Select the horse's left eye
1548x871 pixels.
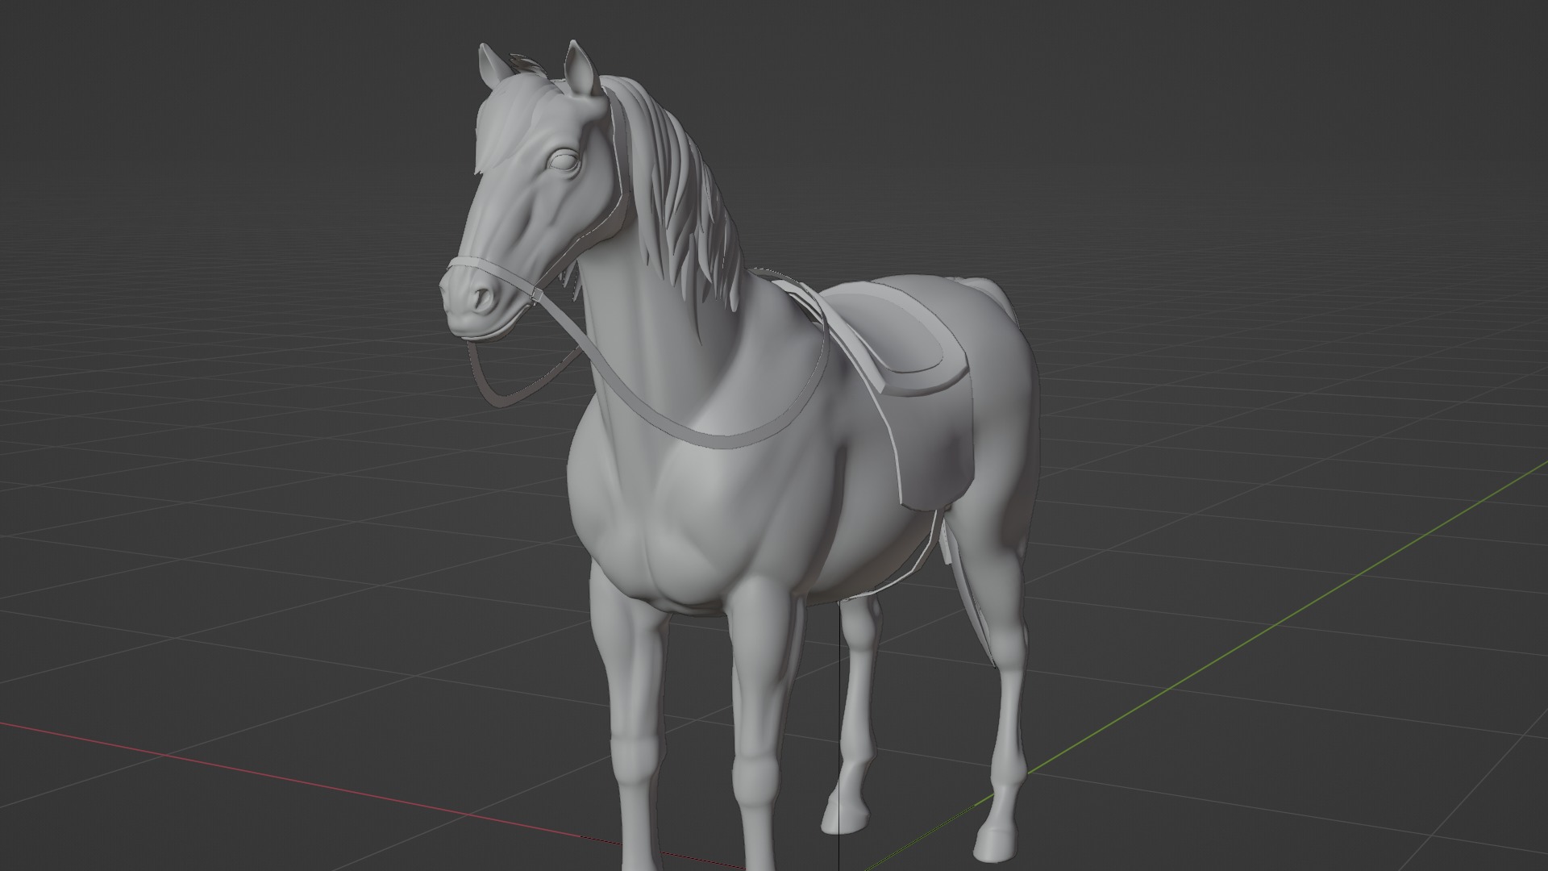pyautogui.click(x=564, y=161)
